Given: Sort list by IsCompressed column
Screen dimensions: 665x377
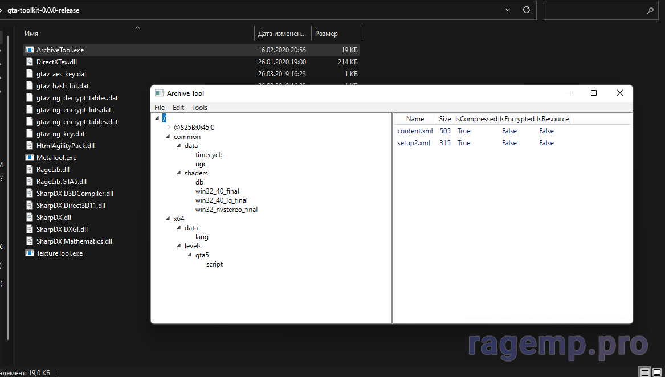Looking at the screenshot, I should 476,119.
